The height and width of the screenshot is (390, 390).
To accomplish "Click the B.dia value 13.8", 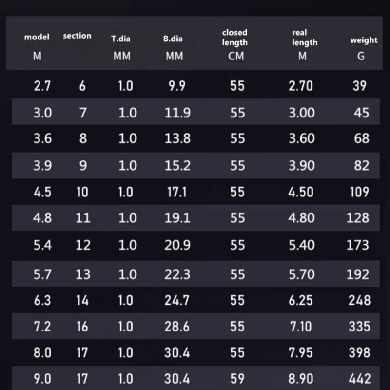I will click(177, 138).
